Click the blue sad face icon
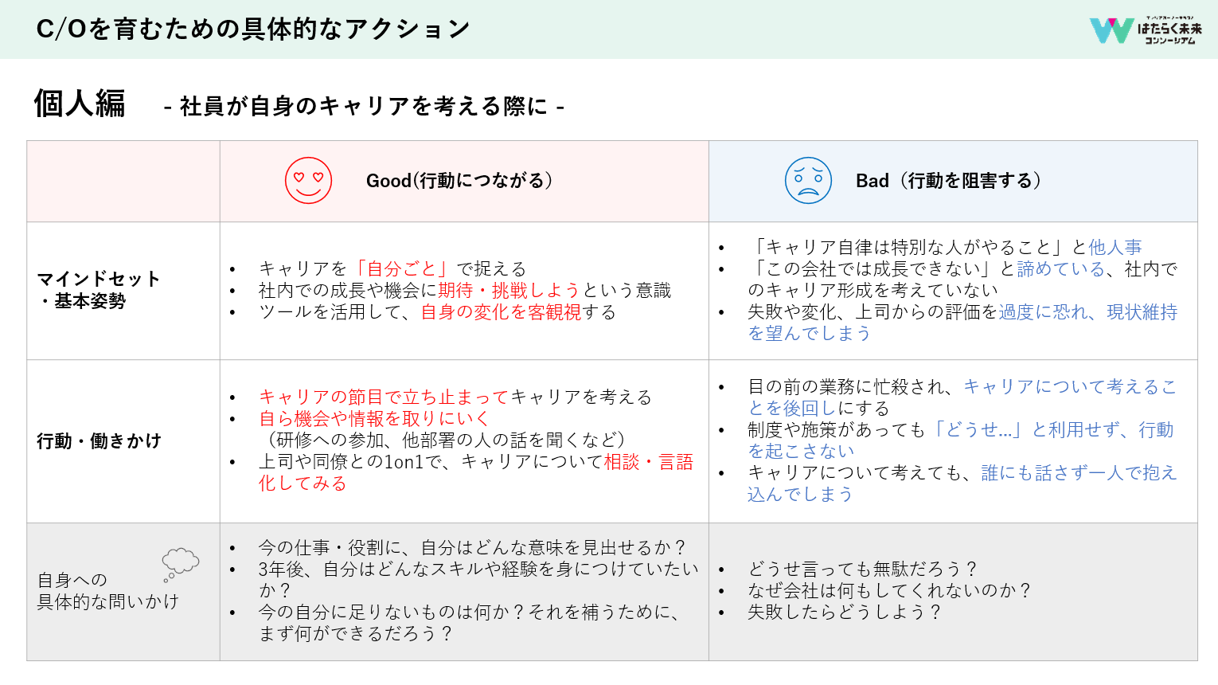The image size is (1218, 685). [x=808, y=181]
